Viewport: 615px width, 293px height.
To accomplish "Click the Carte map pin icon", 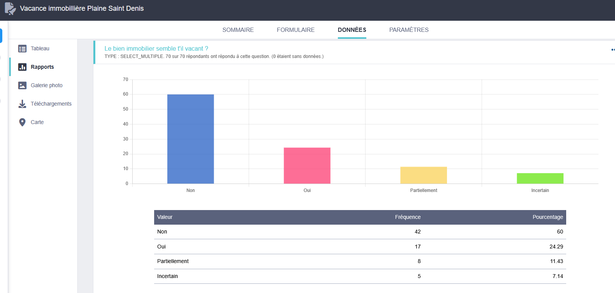I will [x=22, y=122].
